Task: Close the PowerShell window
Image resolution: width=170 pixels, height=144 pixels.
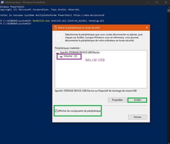Action: (166, 2)
